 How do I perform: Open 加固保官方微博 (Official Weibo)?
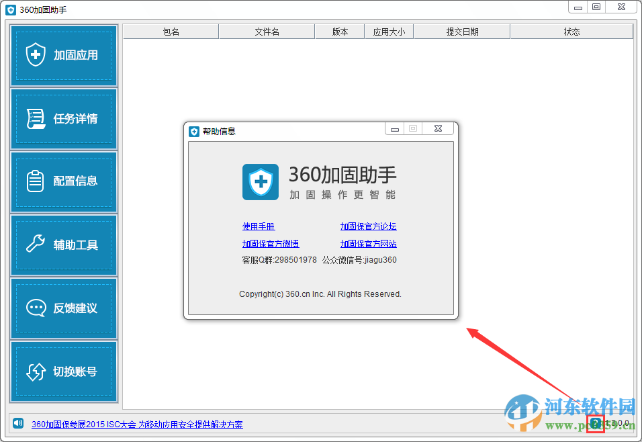(x=271, y=244)
